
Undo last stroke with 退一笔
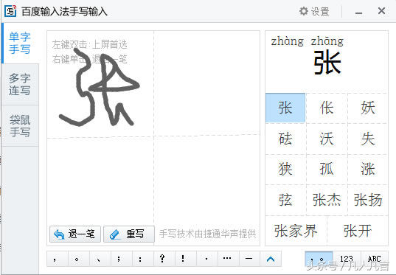point(75,234)
